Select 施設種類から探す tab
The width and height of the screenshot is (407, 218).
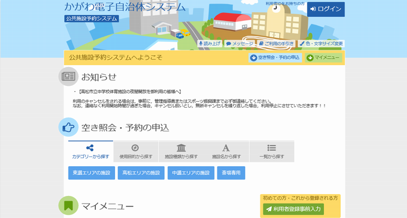[181, 152]
